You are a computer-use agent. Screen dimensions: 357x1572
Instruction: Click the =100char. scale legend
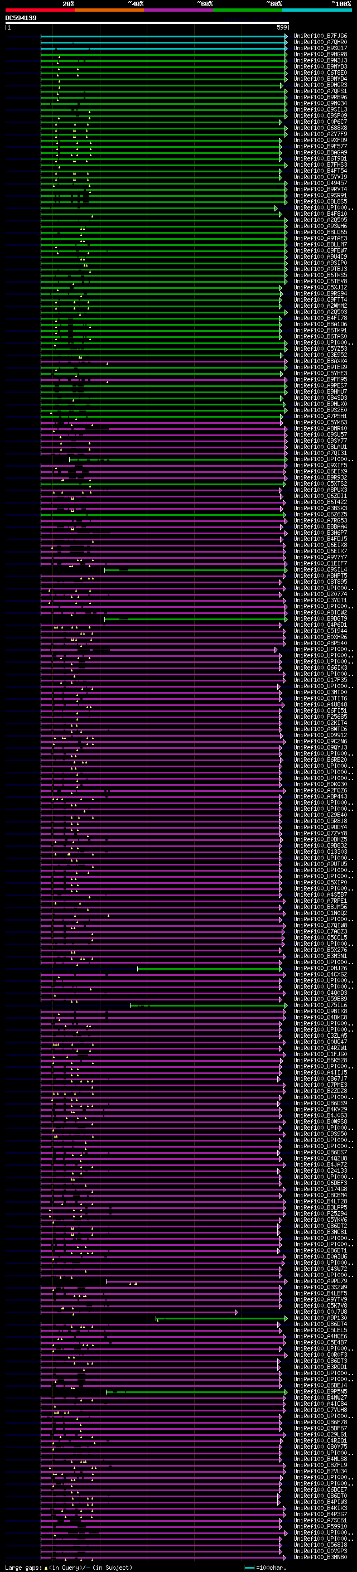click(265, 1568)
